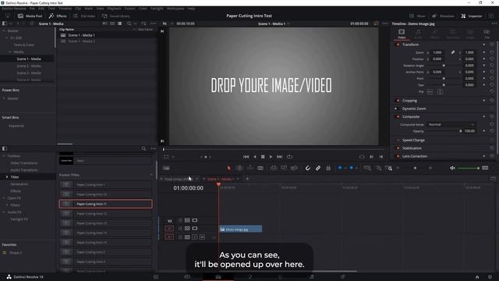Open the Effects panel
This screenshot has width=499, height=281.
[x=58, y=16]
